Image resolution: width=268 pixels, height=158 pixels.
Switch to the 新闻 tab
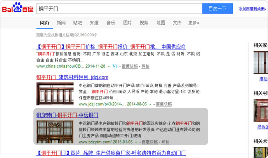click(61, 23)
